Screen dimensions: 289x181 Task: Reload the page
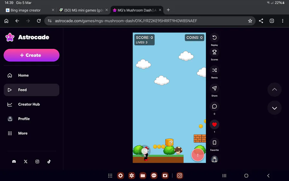click(39, 21)
